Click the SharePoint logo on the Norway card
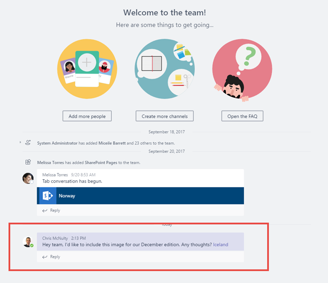The image size is (328, 283). click(x=48, y=196)
